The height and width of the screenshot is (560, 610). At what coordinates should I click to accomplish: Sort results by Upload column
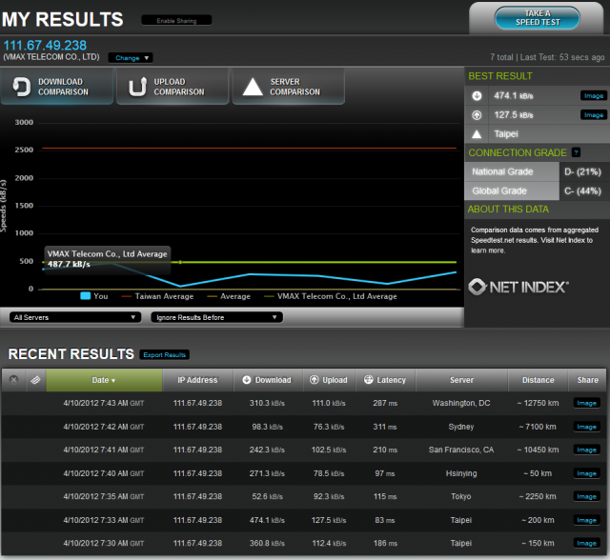tap(329, 380)
